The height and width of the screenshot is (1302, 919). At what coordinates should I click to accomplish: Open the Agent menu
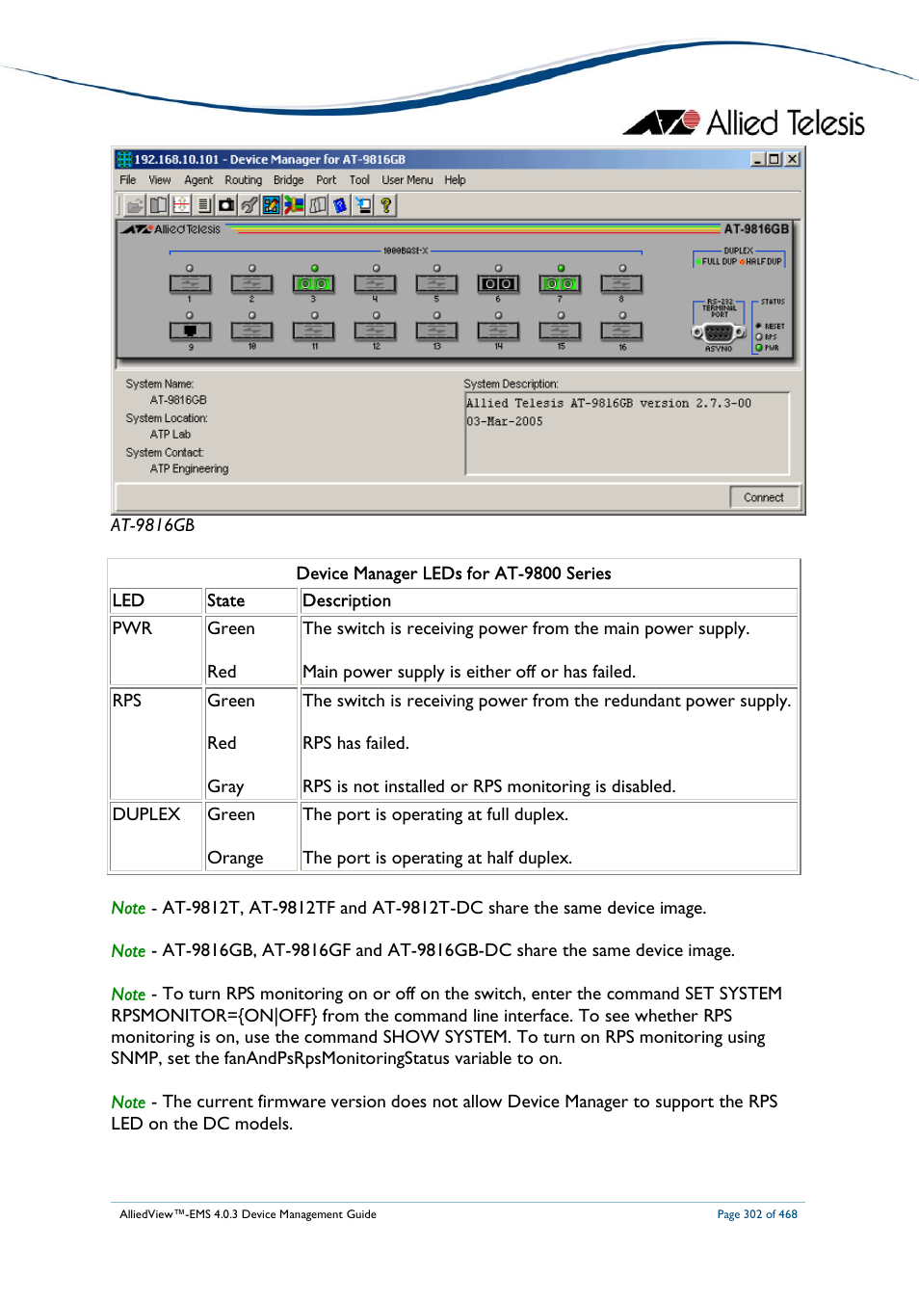(198, 180)
